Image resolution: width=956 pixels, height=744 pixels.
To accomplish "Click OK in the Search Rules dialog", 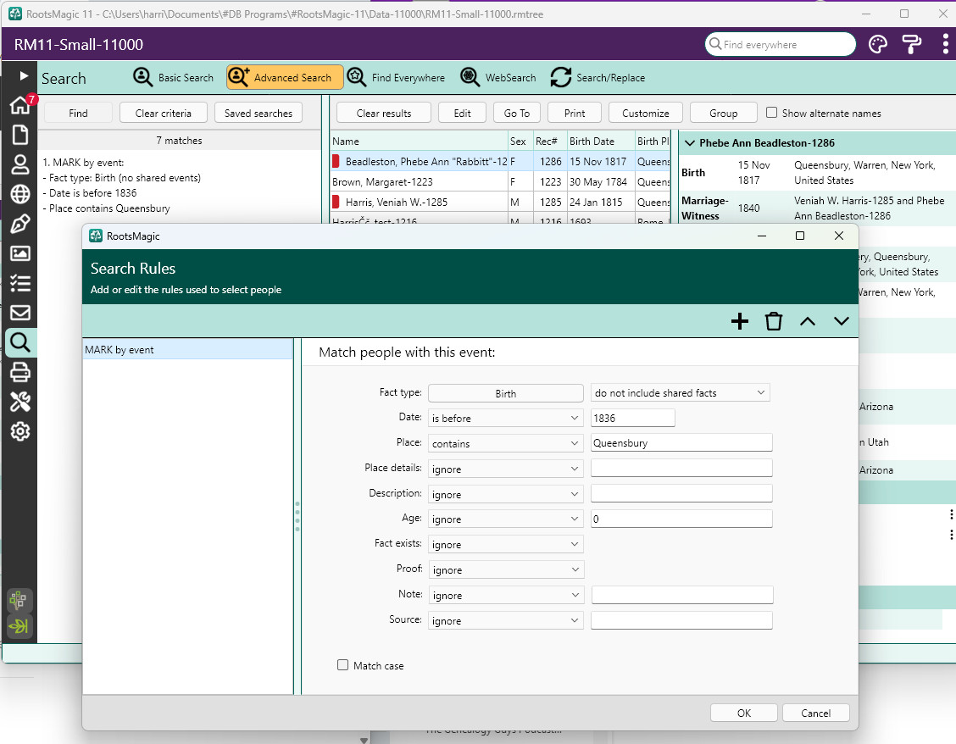I will pos(743,713).
